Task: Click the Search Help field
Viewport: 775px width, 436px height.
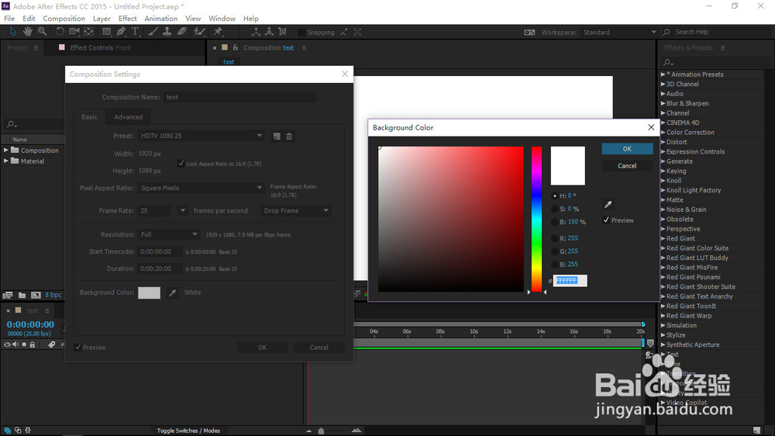Action: coord(718,32)
